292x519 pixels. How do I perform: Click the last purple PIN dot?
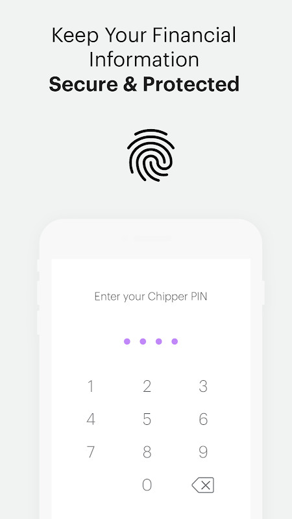pyautogui.click(x=175, y=341)
